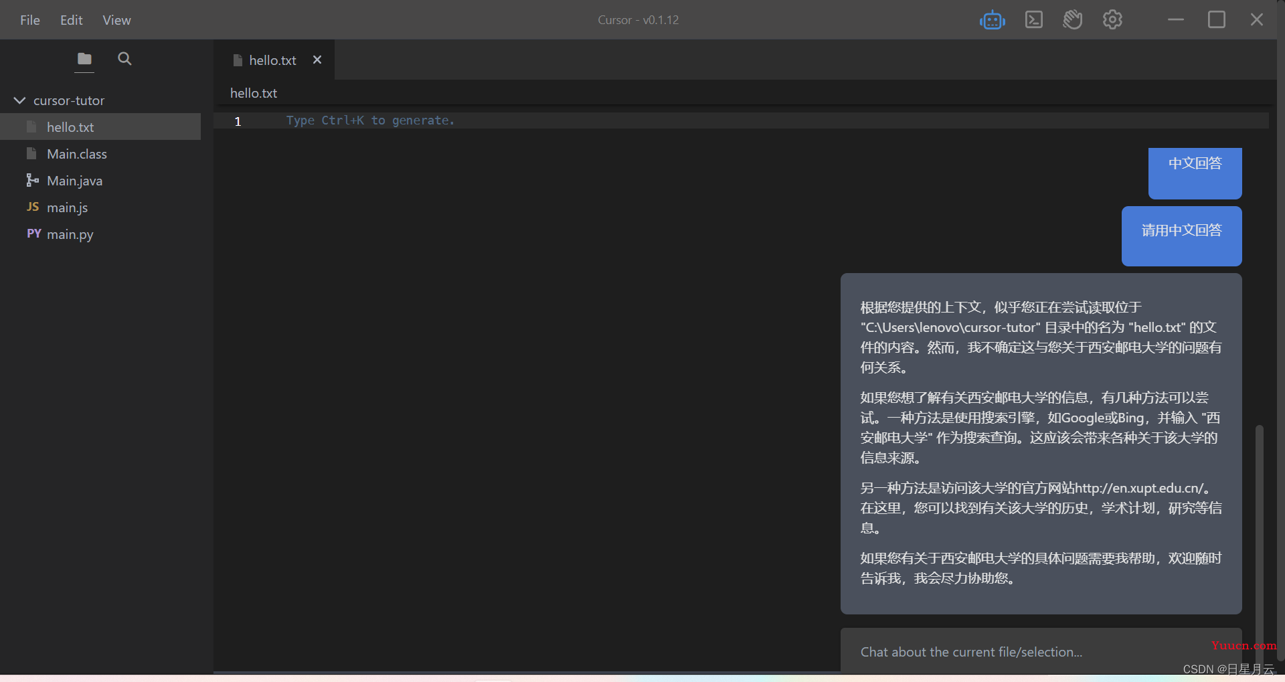Open the AI chat robot icon
1285x682 pixels.
click(x=992, y=20)
